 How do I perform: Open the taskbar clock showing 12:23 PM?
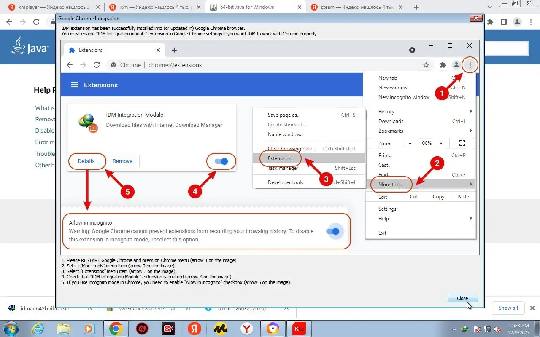(x=519, y=329)
